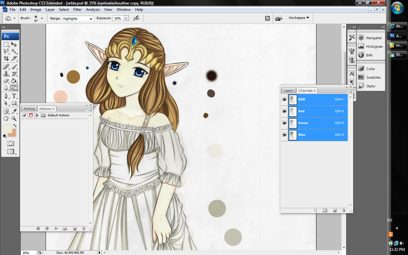Select the Path Selection tool
This screenshot has height=255, width=408.
click(6, 103)
